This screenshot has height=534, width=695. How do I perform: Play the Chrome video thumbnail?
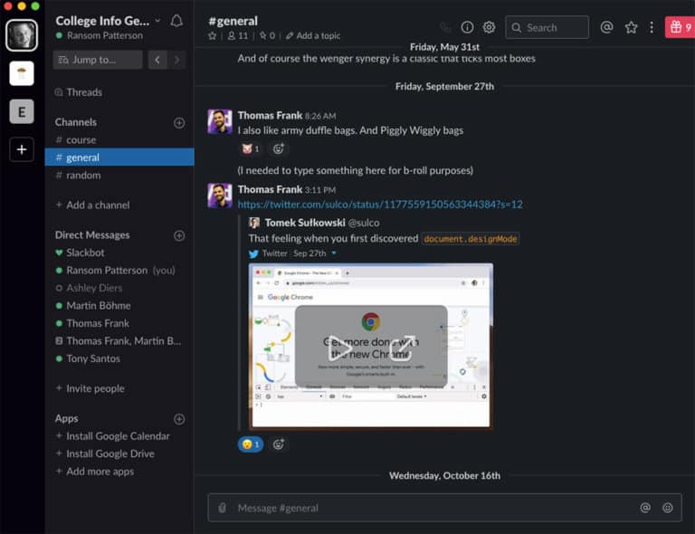tap(339, 347)
